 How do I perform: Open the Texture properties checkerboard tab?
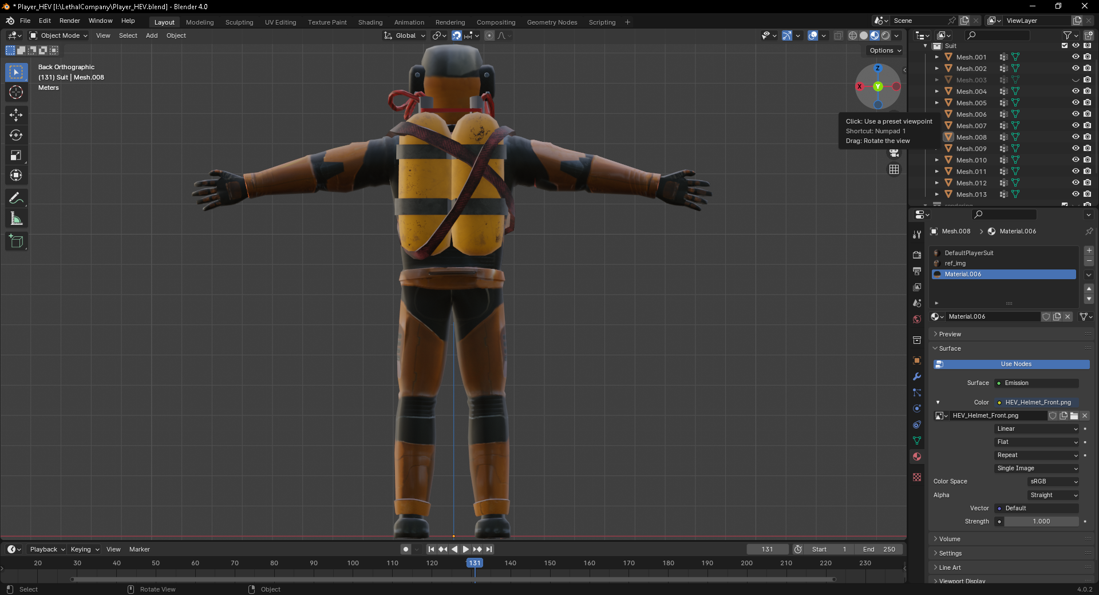pyautogui.click(x=917, y=477)
